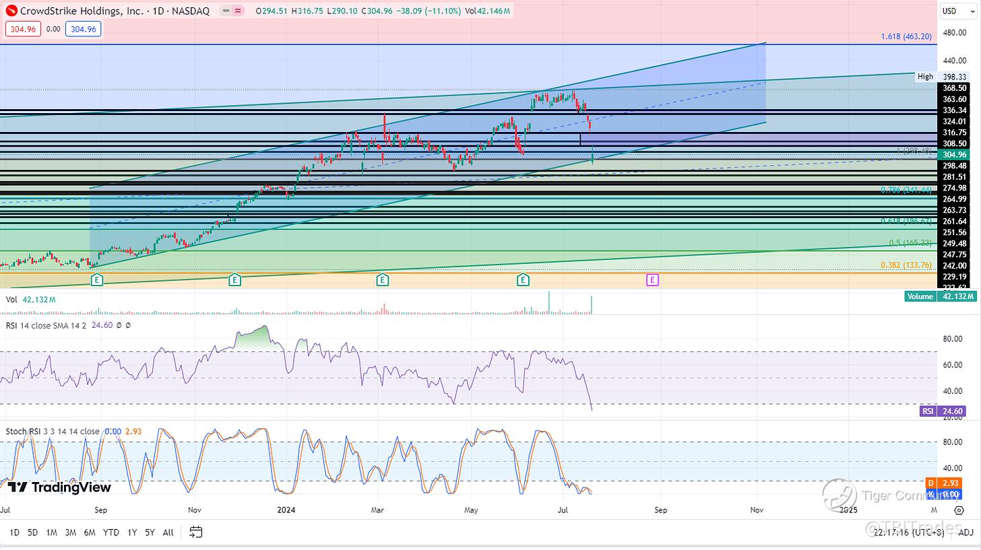Viewport: 981px width, 550px height.
Task: Select the 6M time range
Action: (89, 532)
